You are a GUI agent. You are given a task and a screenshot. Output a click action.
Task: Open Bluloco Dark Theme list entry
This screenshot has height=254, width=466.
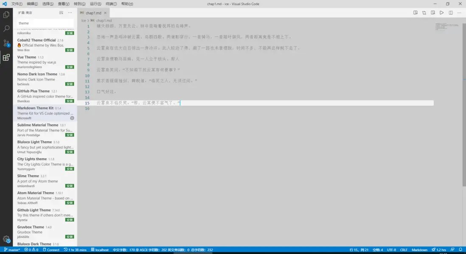point(45,244)
